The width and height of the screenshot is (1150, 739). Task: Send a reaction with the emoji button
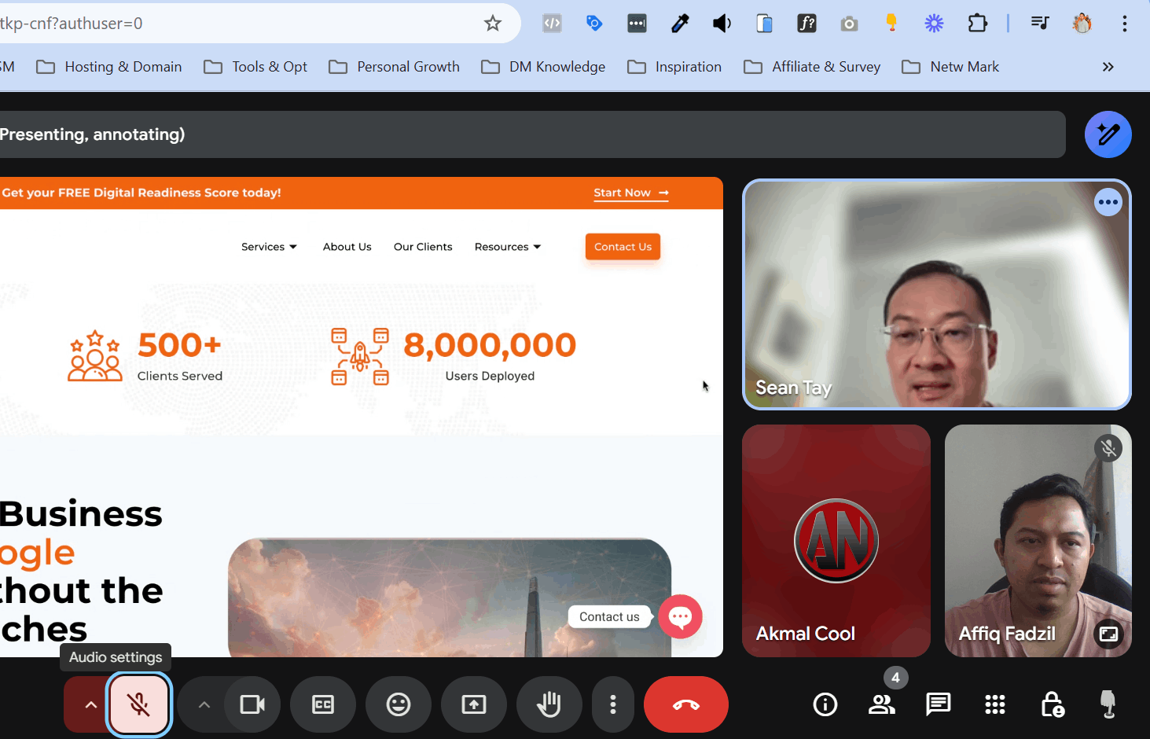click(x=399, y=704)
